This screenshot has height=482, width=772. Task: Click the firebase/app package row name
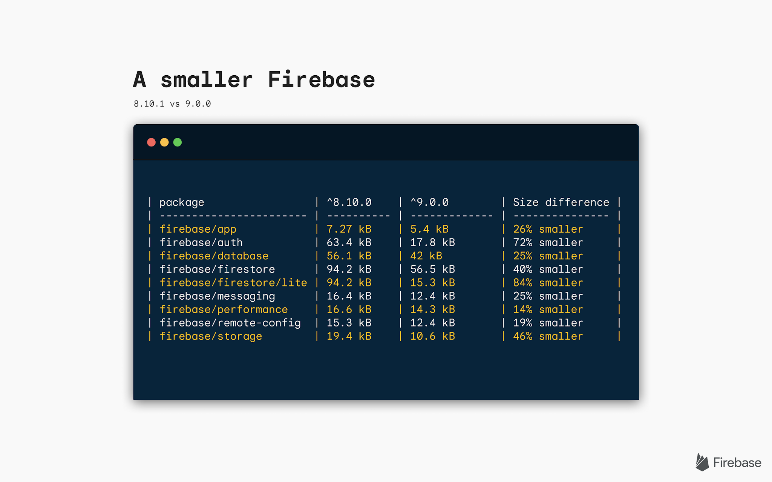point(198,229)
